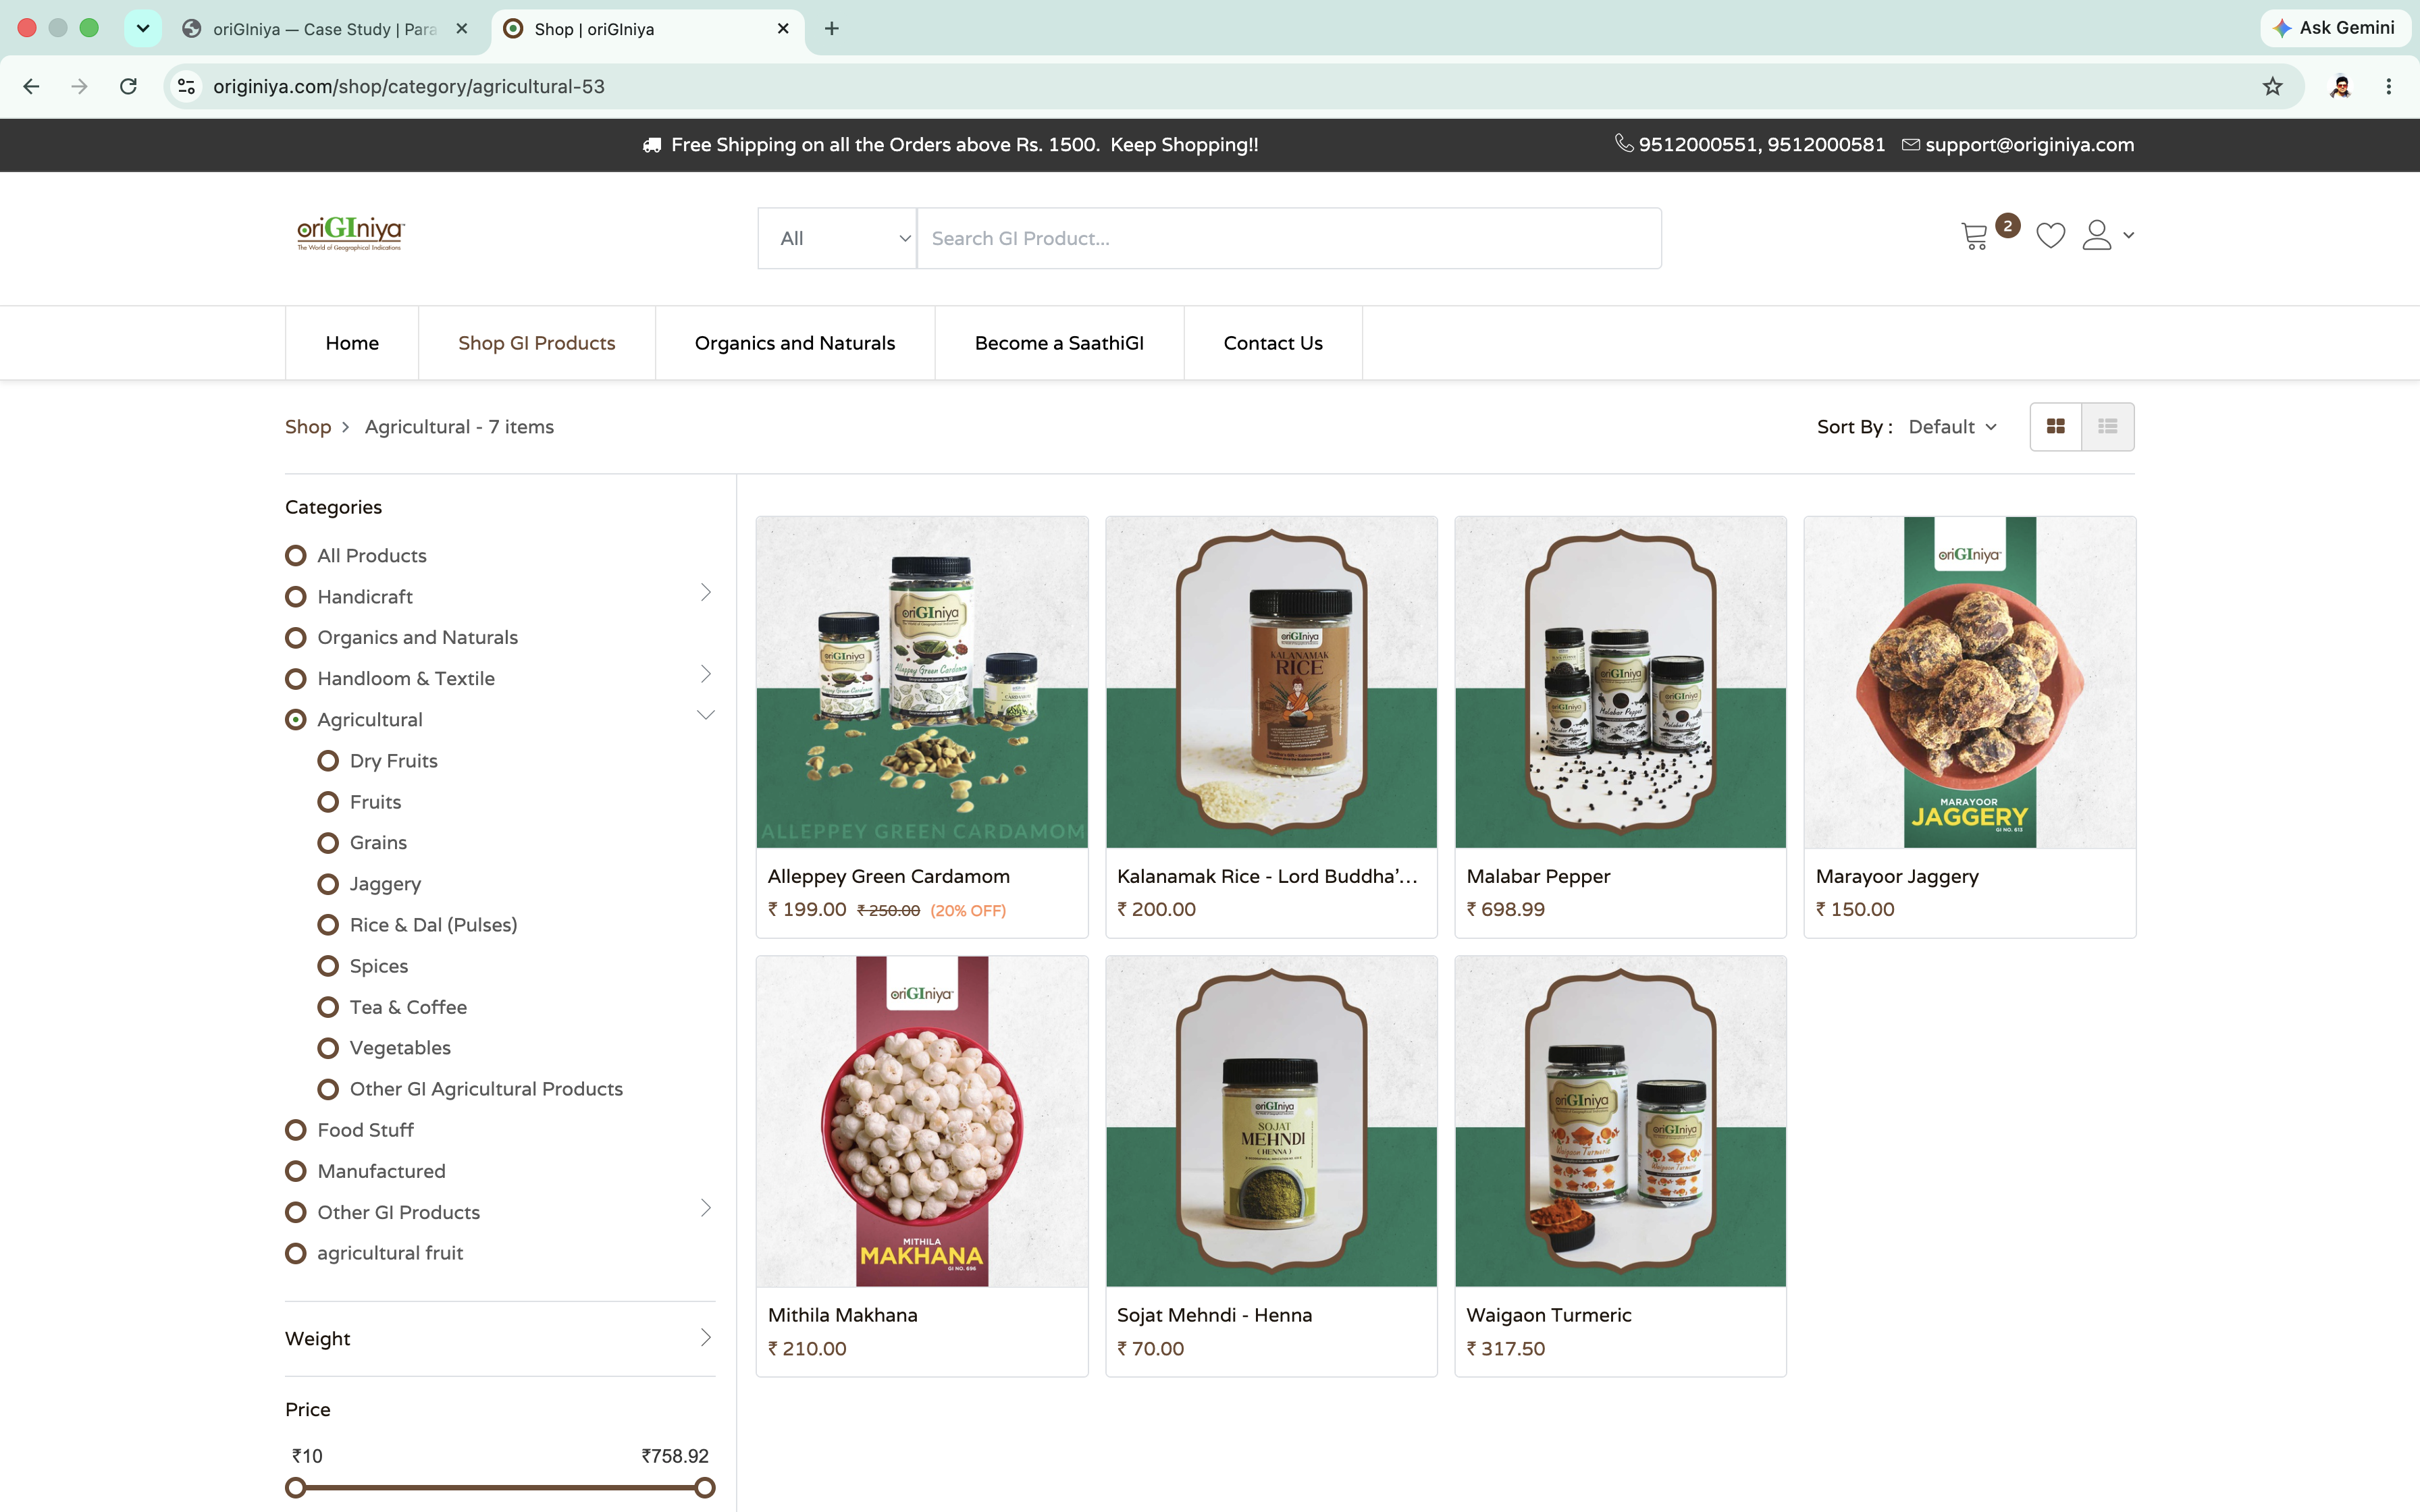
Task: Reload the current page
Action: [x=128, y=86]
